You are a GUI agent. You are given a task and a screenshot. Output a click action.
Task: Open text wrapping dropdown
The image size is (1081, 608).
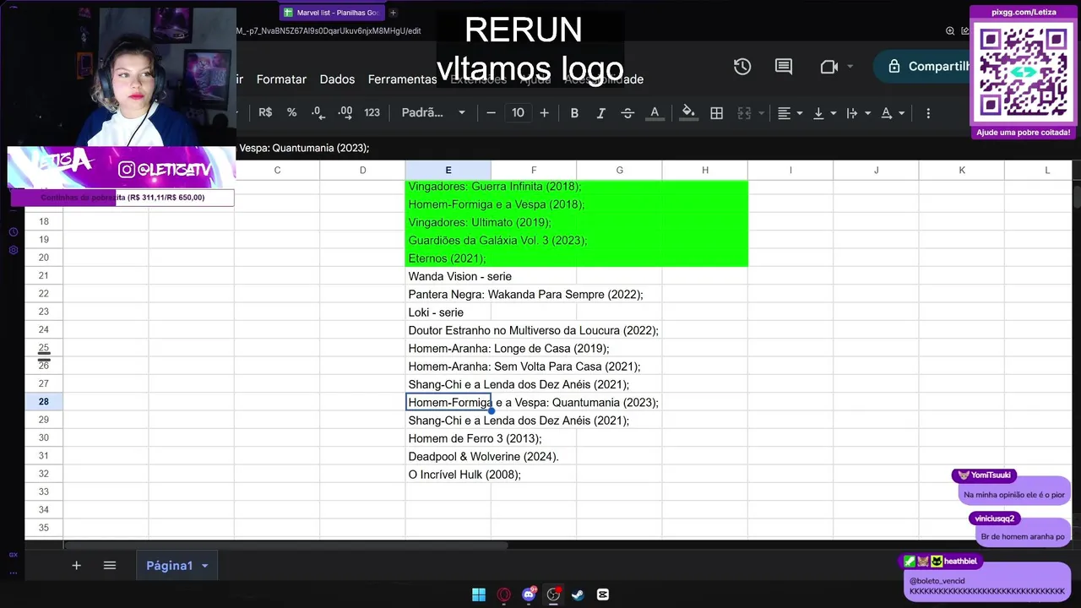click(857, 112)
